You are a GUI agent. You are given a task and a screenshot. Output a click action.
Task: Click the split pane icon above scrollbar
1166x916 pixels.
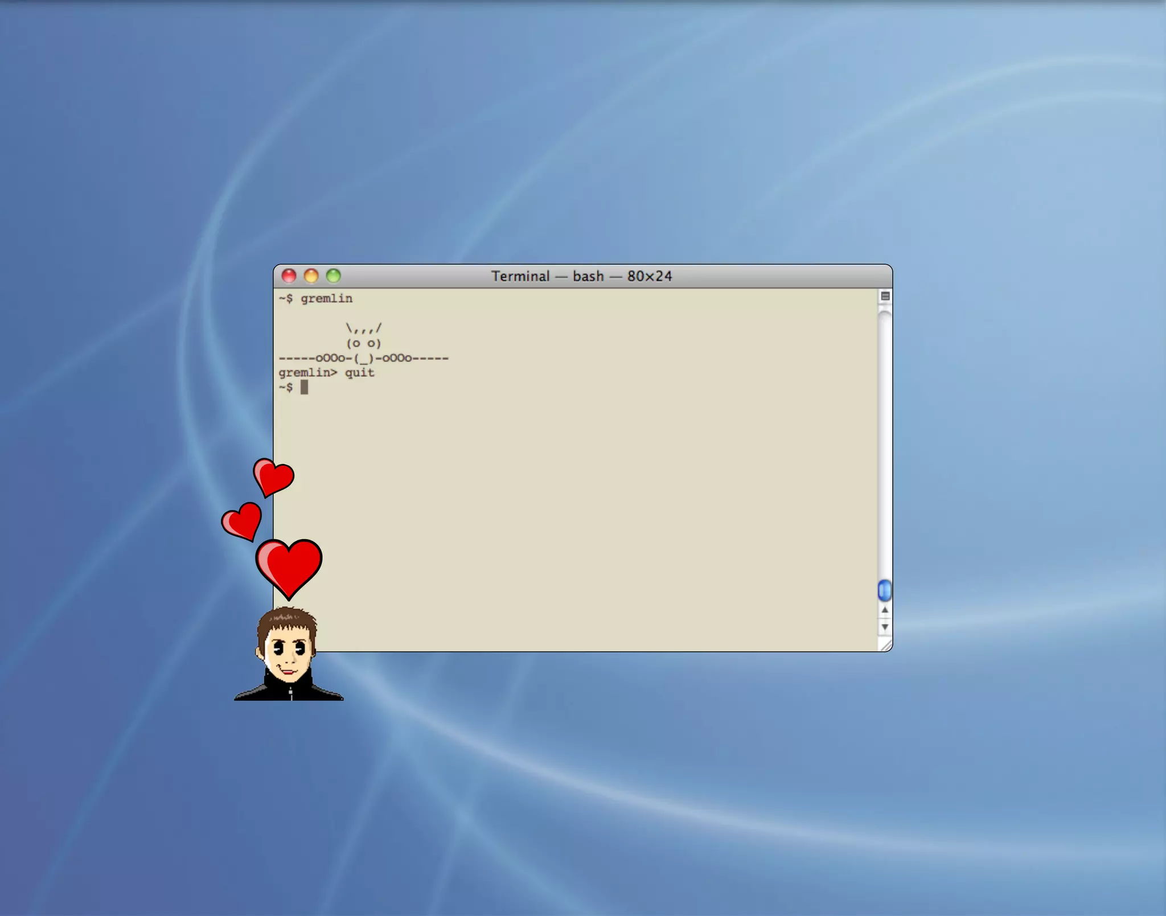tap(885, 296)
